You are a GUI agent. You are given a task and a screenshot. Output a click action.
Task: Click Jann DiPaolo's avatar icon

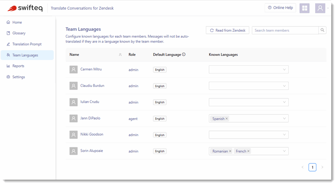coord(73,118)
